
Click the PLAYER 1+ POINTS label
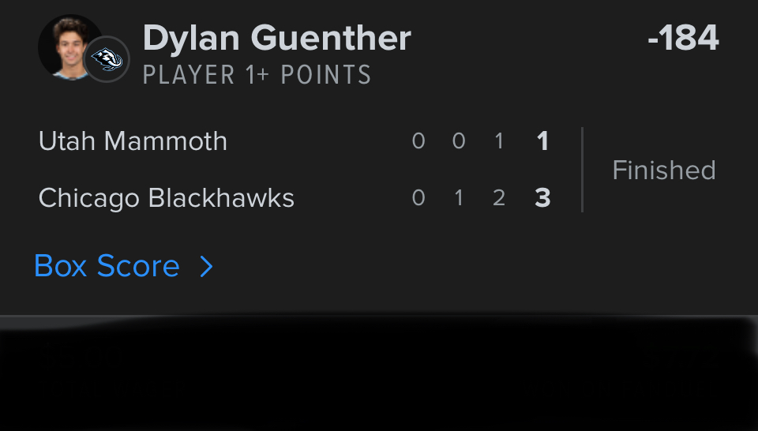pyautogui.click(x=257, y=76)
